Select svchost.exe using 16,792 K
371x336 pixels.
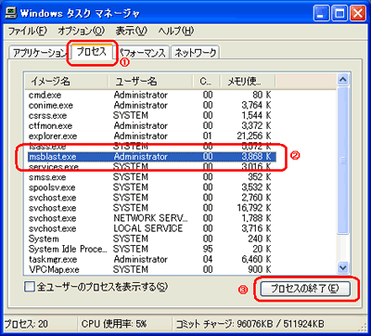(x=150, y=208)
